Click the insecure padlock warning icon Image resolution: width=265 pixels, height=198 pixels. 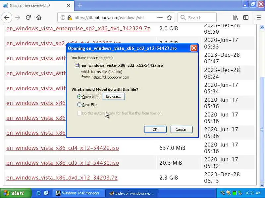pos(69,17)
